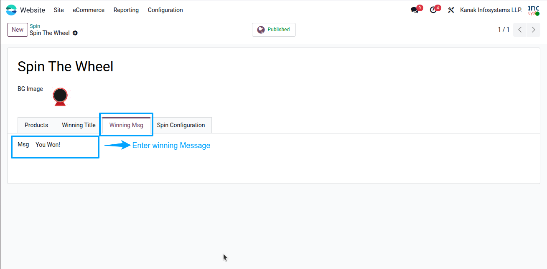Click the New record button
The image size is (547, 269).
(x=18, y=30)
